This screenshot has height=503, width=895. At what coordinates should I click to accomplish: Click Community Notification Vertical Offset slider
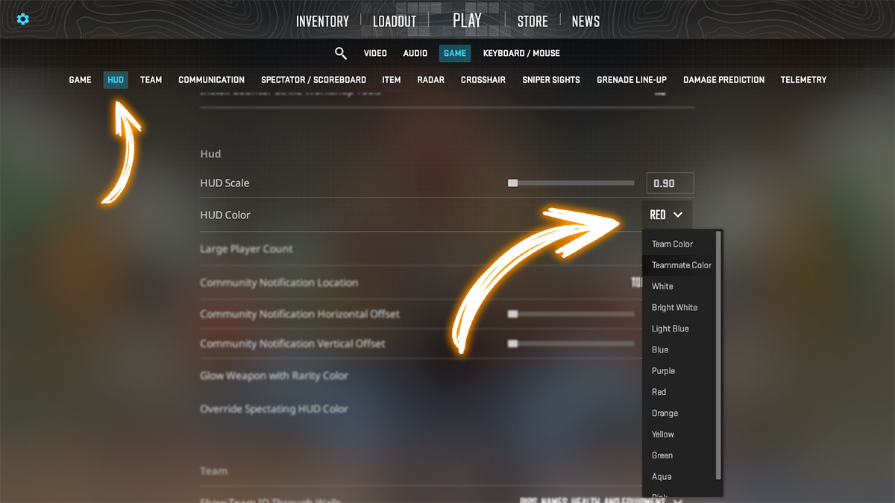click(571, 344)
